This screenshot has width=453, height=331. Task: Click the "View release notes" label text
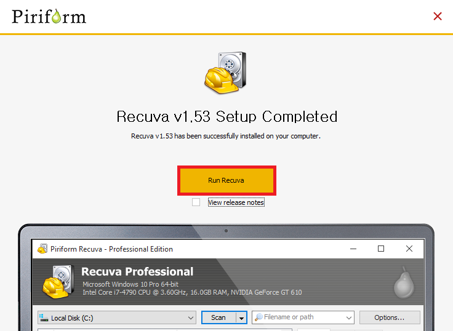click(x=236, y=202)
